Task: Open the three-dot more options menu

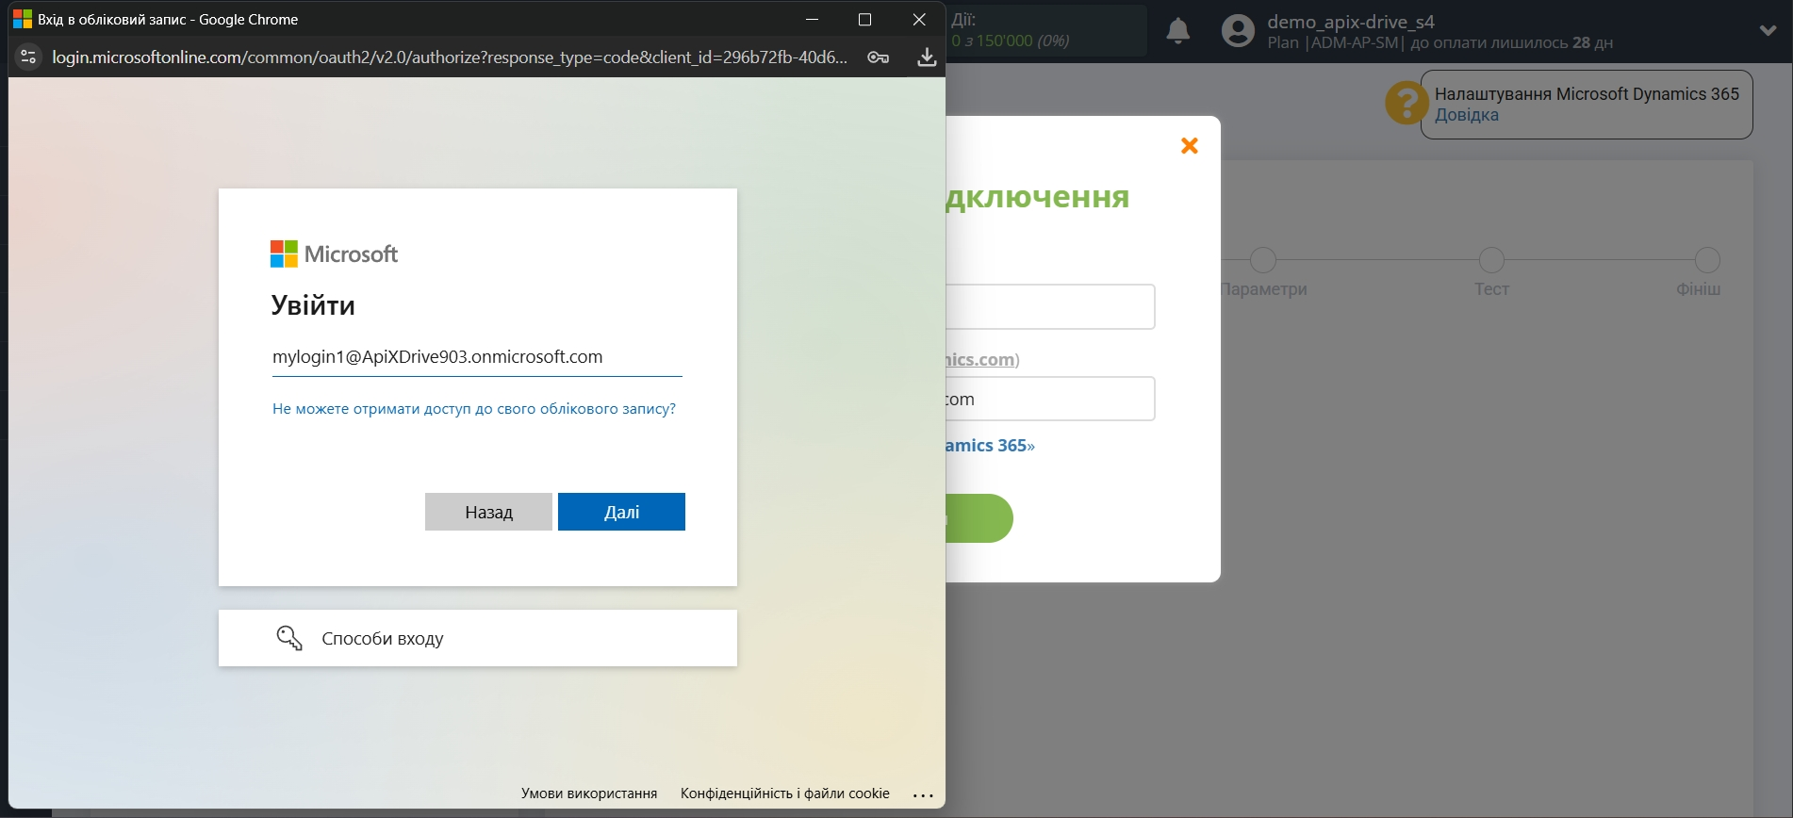Action: pyautogui.click(x=923, y=794)
